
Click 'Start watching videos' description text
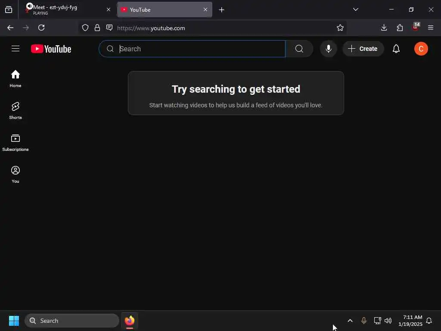236,105
